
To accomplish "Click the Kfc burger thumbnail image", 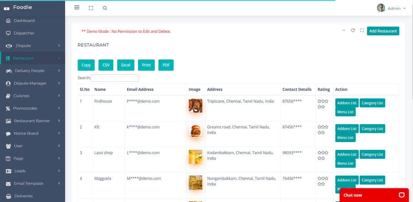I will click(195, 131).
